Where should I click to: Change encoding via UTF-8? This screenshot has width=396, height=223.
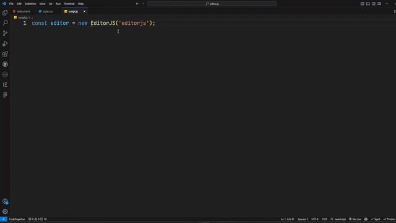pos(315,219)
